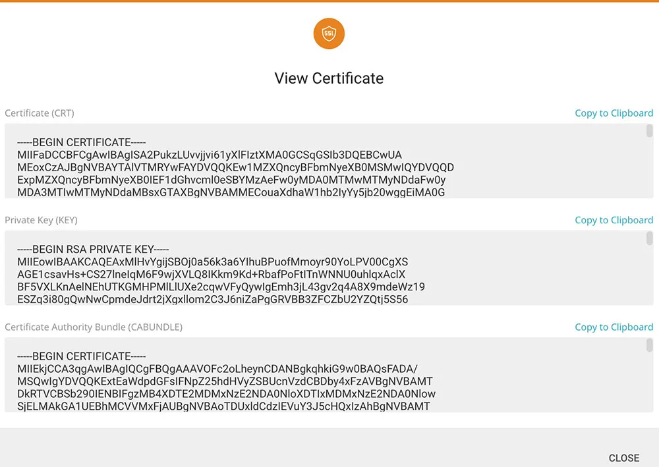The height and width of the screenshot is (467, 659).
Task: Click the BEGIN RSA PRIVATE KEY line
Action: (x=93, y=250)
